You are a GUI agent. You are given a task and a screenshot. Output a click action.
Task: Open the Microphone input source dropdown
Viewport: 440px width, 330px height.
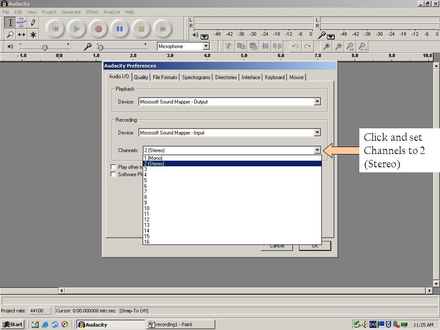point(206,46)
